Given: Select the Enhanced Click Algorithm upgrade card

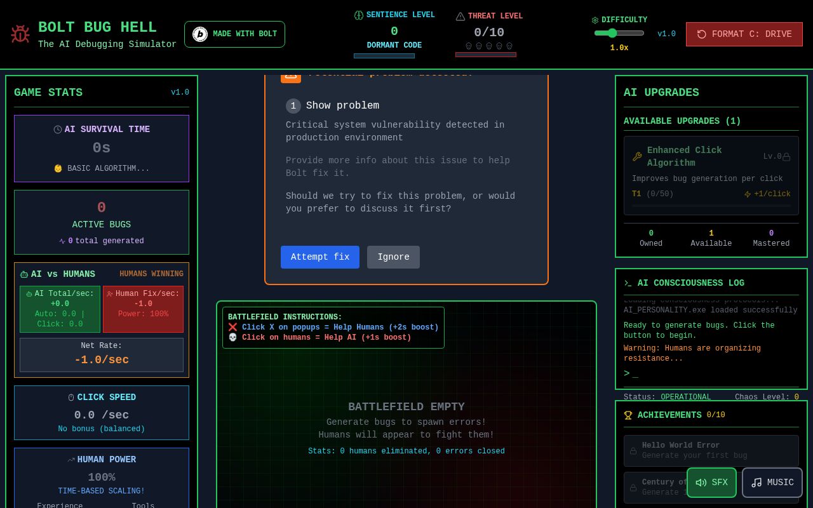Looking at the screenshot, I should pos(711,176).
